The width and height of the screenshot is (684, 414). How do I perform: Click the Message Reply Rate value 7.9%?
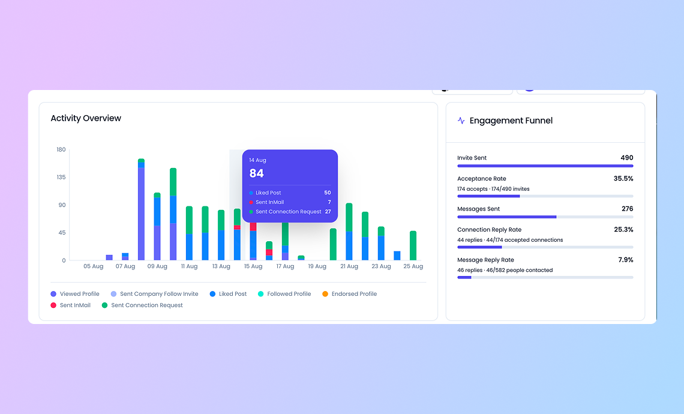(x=626, y=260)
